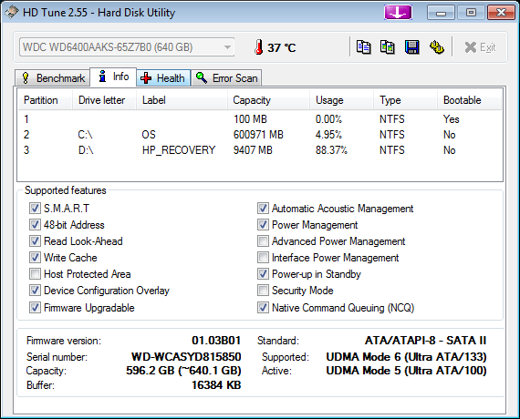Click supported UDMA Mode 6 value
This screenshot has height=419, width=520.
tap(406, 357)
